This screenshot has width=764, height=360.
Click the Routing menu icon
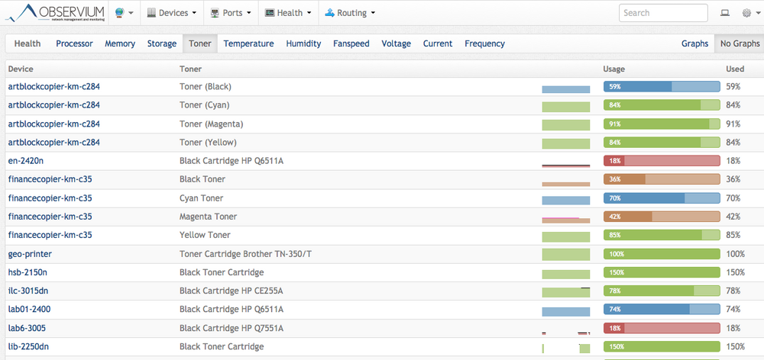click(330, 13)
